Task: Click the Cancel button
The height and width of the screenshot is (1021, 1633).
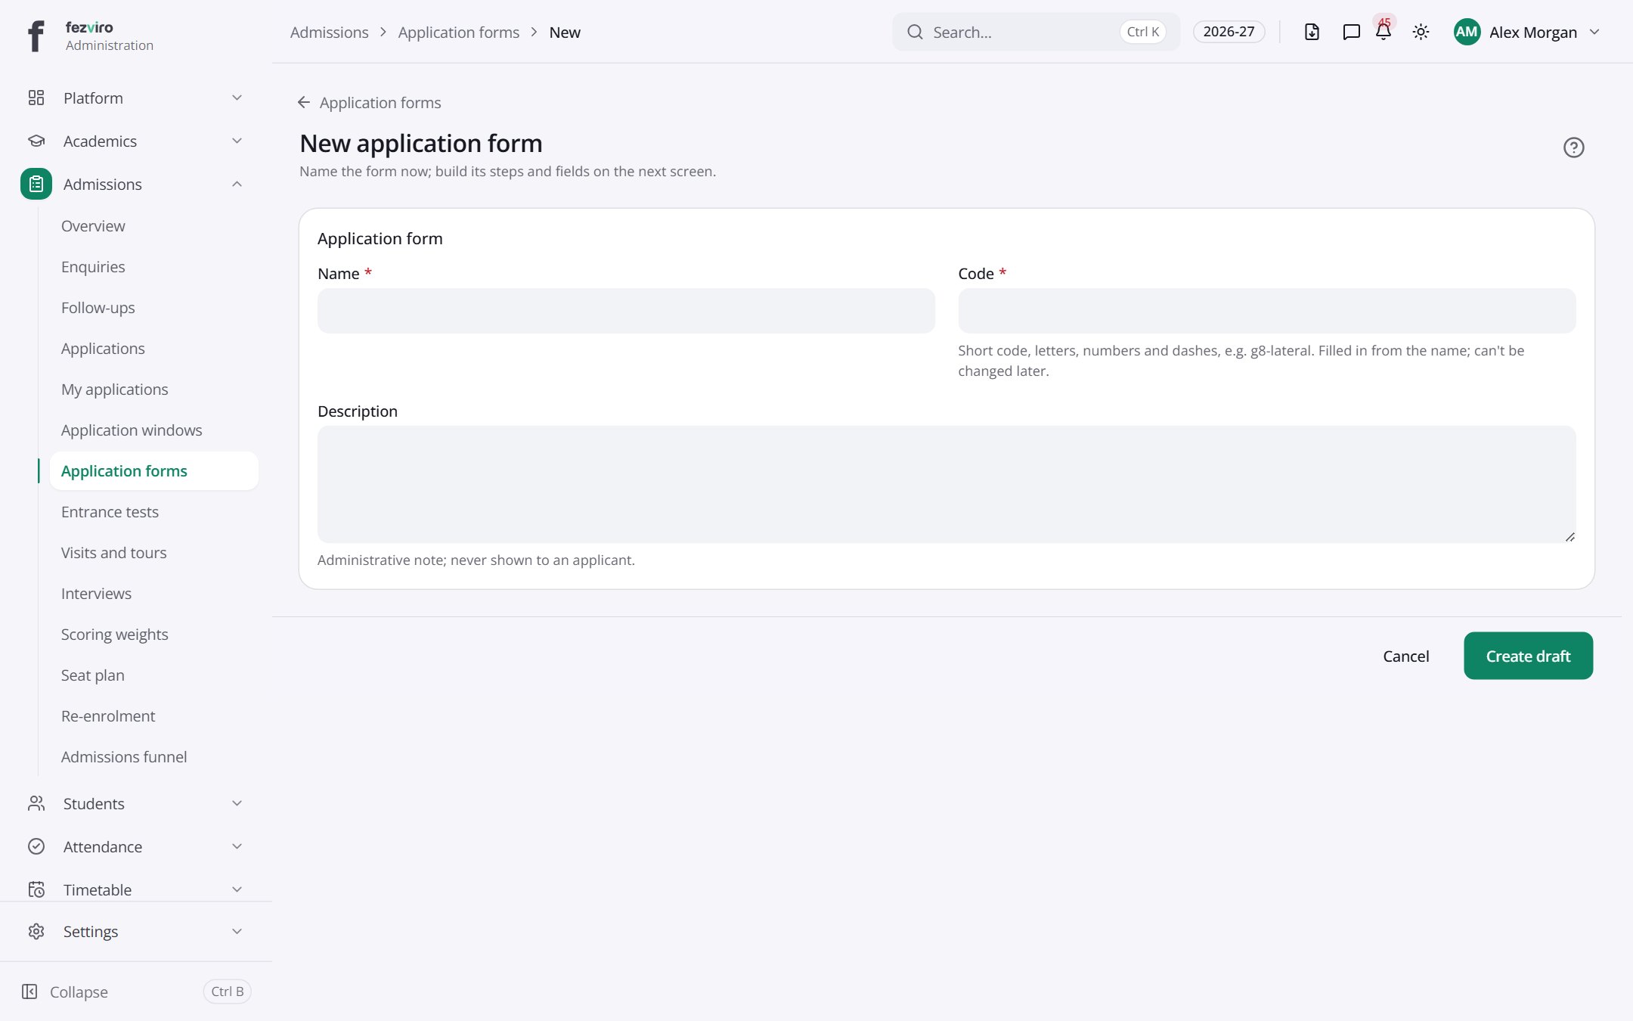Action: pos(1405,656)
